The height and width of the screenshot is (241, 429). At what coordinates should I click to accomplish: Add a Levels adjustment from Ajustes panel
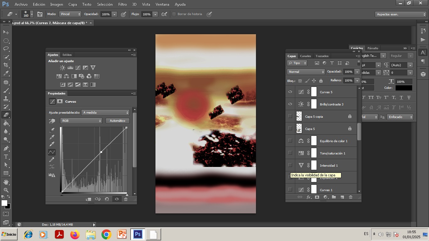[x=70, y=68]
